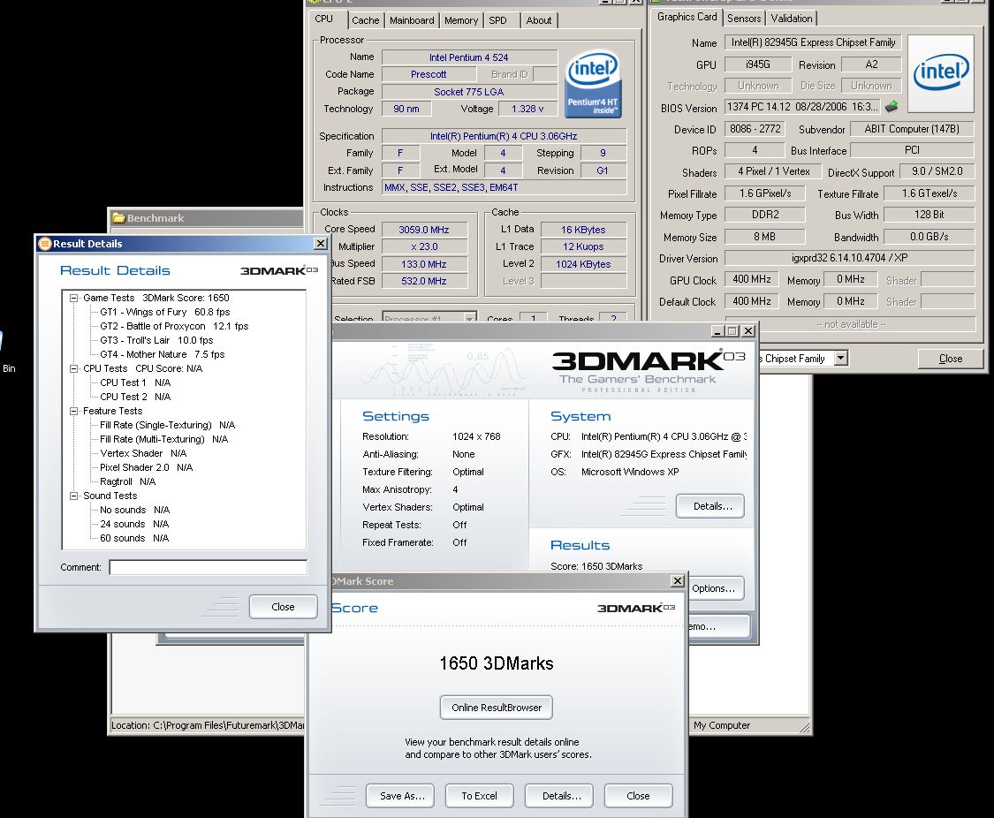
Task: Select GT1 - Wings of Fury result row
Action: [x=165, y=313]
